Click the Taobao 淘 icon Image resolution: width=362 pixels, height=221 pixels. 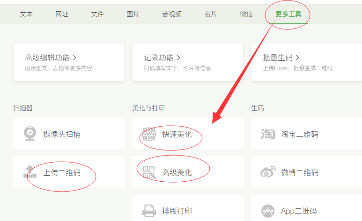click(268, 134)
